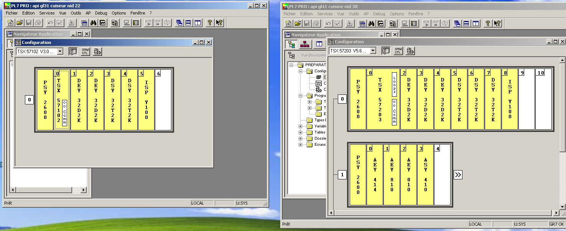Select the ISP Y100 module in slot 8
The height and width of the screenshot is (231, 566).
pyautogui.click(x=510, y=99)
